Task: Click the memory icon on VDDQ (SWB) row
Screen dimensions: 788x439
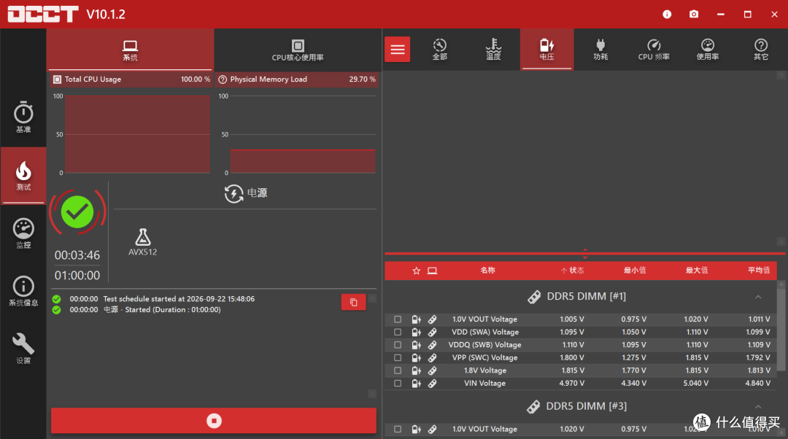Action: pos(432,345)
